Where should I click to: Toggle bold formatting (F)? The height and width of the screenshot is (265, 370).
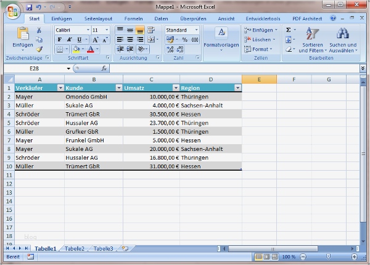tap(59, 39)
